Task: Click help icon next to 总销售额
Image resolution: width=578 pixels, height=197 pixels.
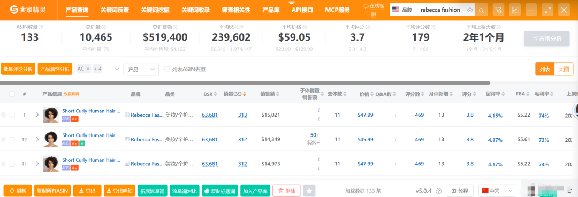Action: pos(175,27)
